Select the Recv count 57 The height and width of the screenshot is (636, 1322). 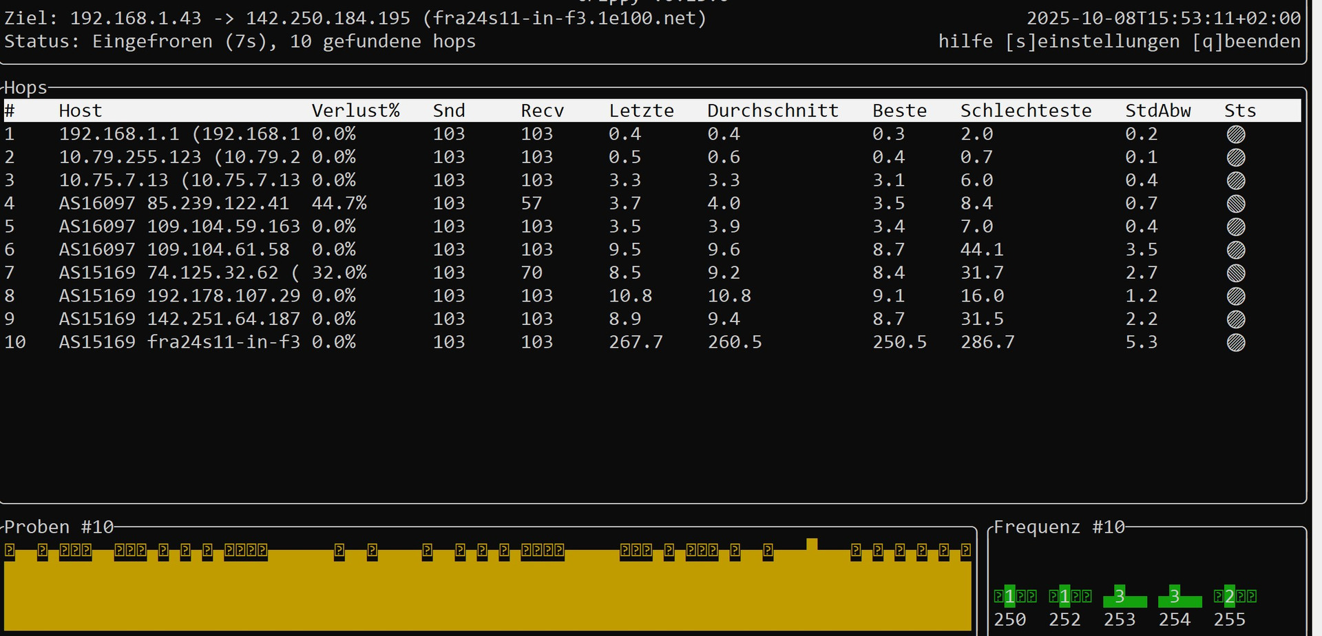pyautogui.click(x=532, y=204)
